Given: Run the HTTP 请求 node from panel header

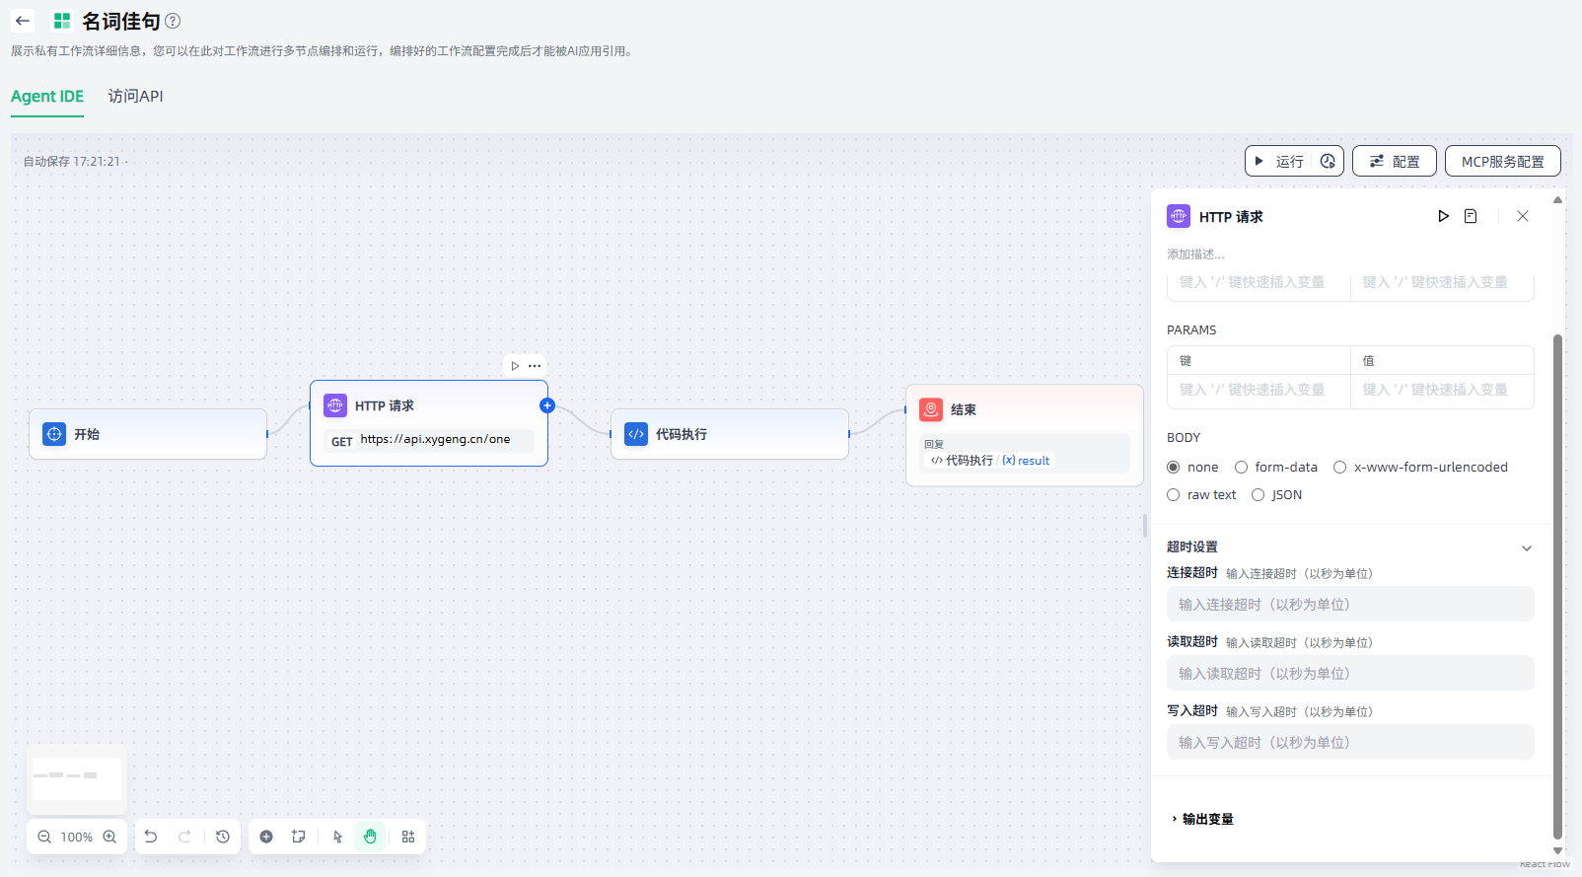Looking at the screenshot, I should click(1443, 216).
